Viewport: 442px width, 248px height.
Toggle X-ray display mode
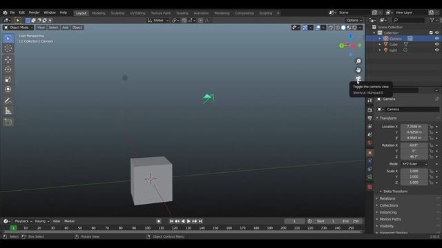click(x=331, y=28)
